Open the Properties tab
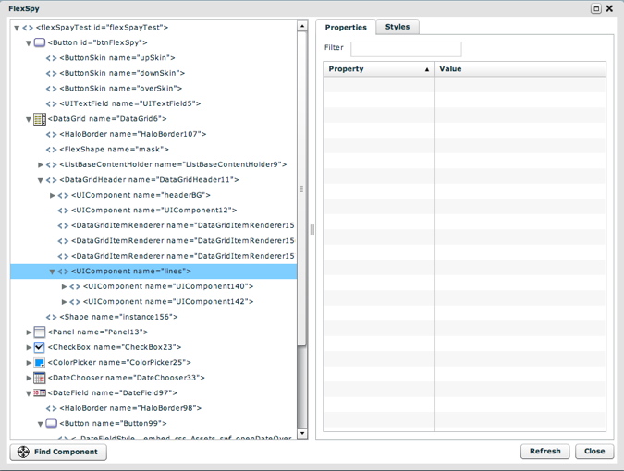This screenshot has height=471, width=624. (346, 27)
